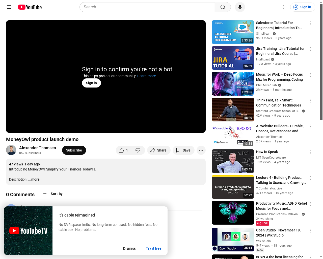The height and width of the screenshot is (259, 323).
Task: Click 'Is SPLA the best licensing' title
Action: pyautogui.click(x=279, y=257)
